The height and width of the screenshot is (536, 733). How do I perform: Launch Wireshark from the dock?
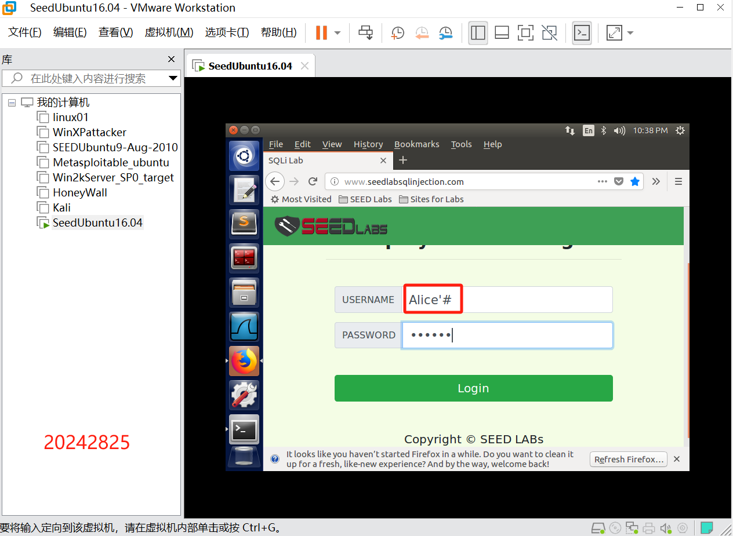coord(244,326)
